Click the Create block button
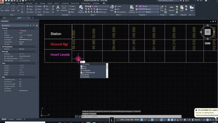This screenshot has height=123, width=218. (118, 6)
